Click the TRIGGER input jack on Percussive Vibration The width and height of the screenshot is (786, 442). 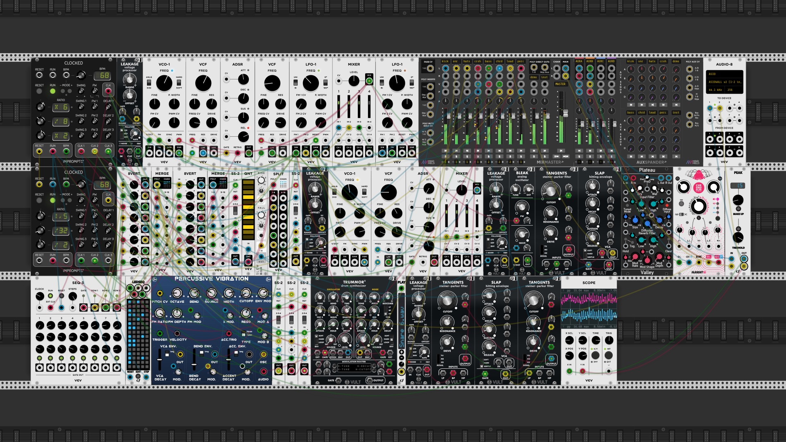click(x=160, y=334)
